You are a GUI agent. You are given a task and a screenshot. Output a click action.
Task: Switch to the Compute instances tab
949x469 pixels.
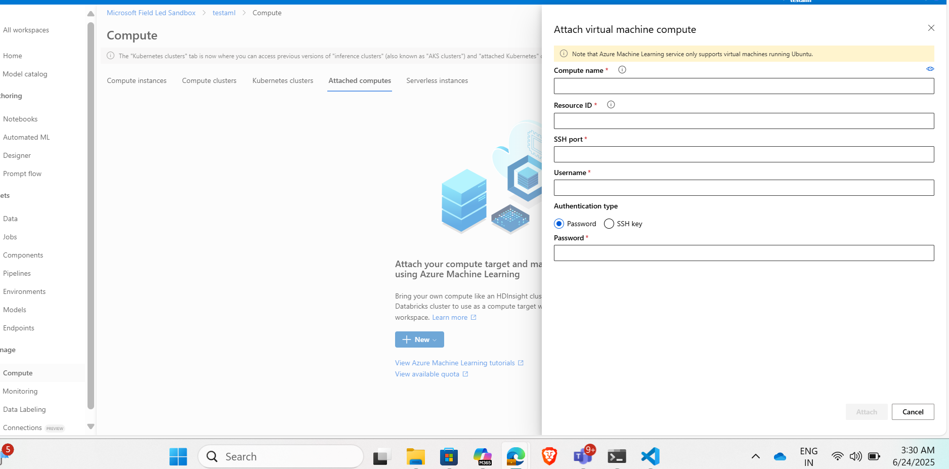coord(137,80)
